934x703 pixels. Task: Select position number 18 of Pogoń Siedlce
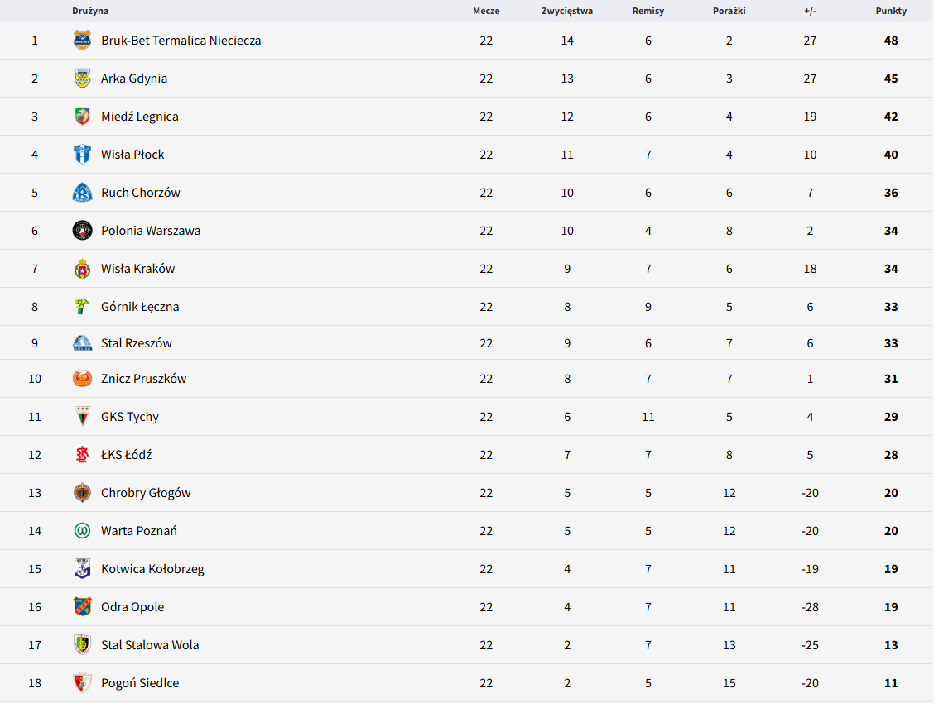(35, 683)
